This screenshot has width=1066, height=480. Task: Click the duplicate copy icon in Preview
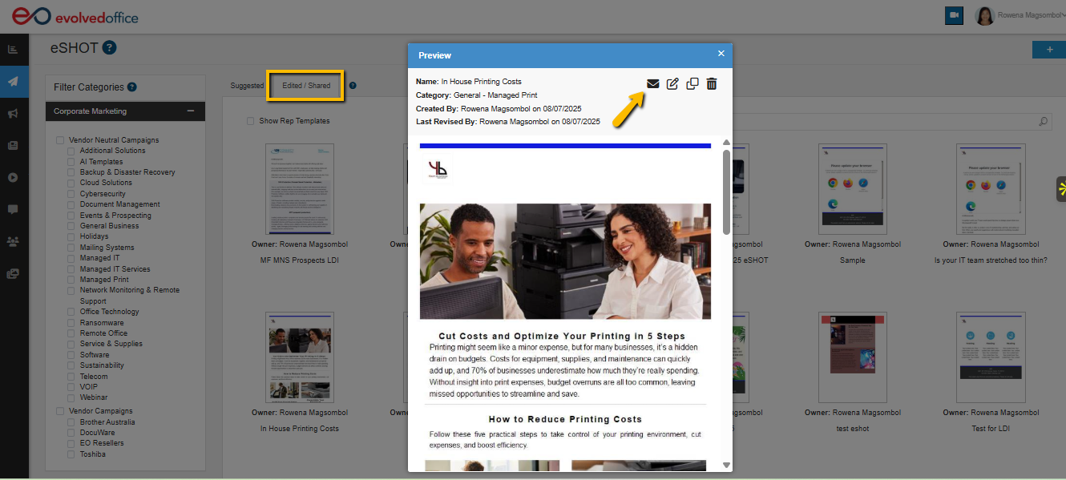pyautogui.click(x=692, y=83)
